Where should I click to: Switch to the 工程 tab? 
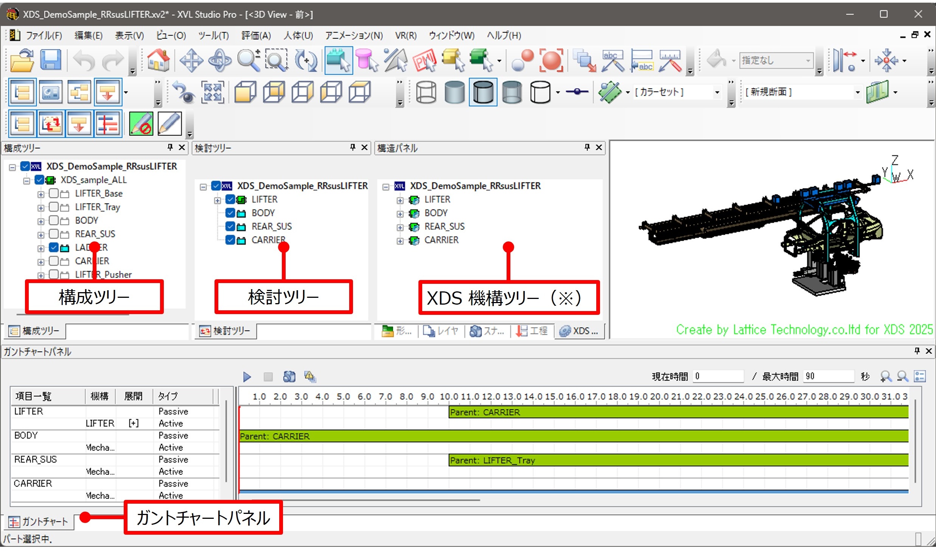533,331
